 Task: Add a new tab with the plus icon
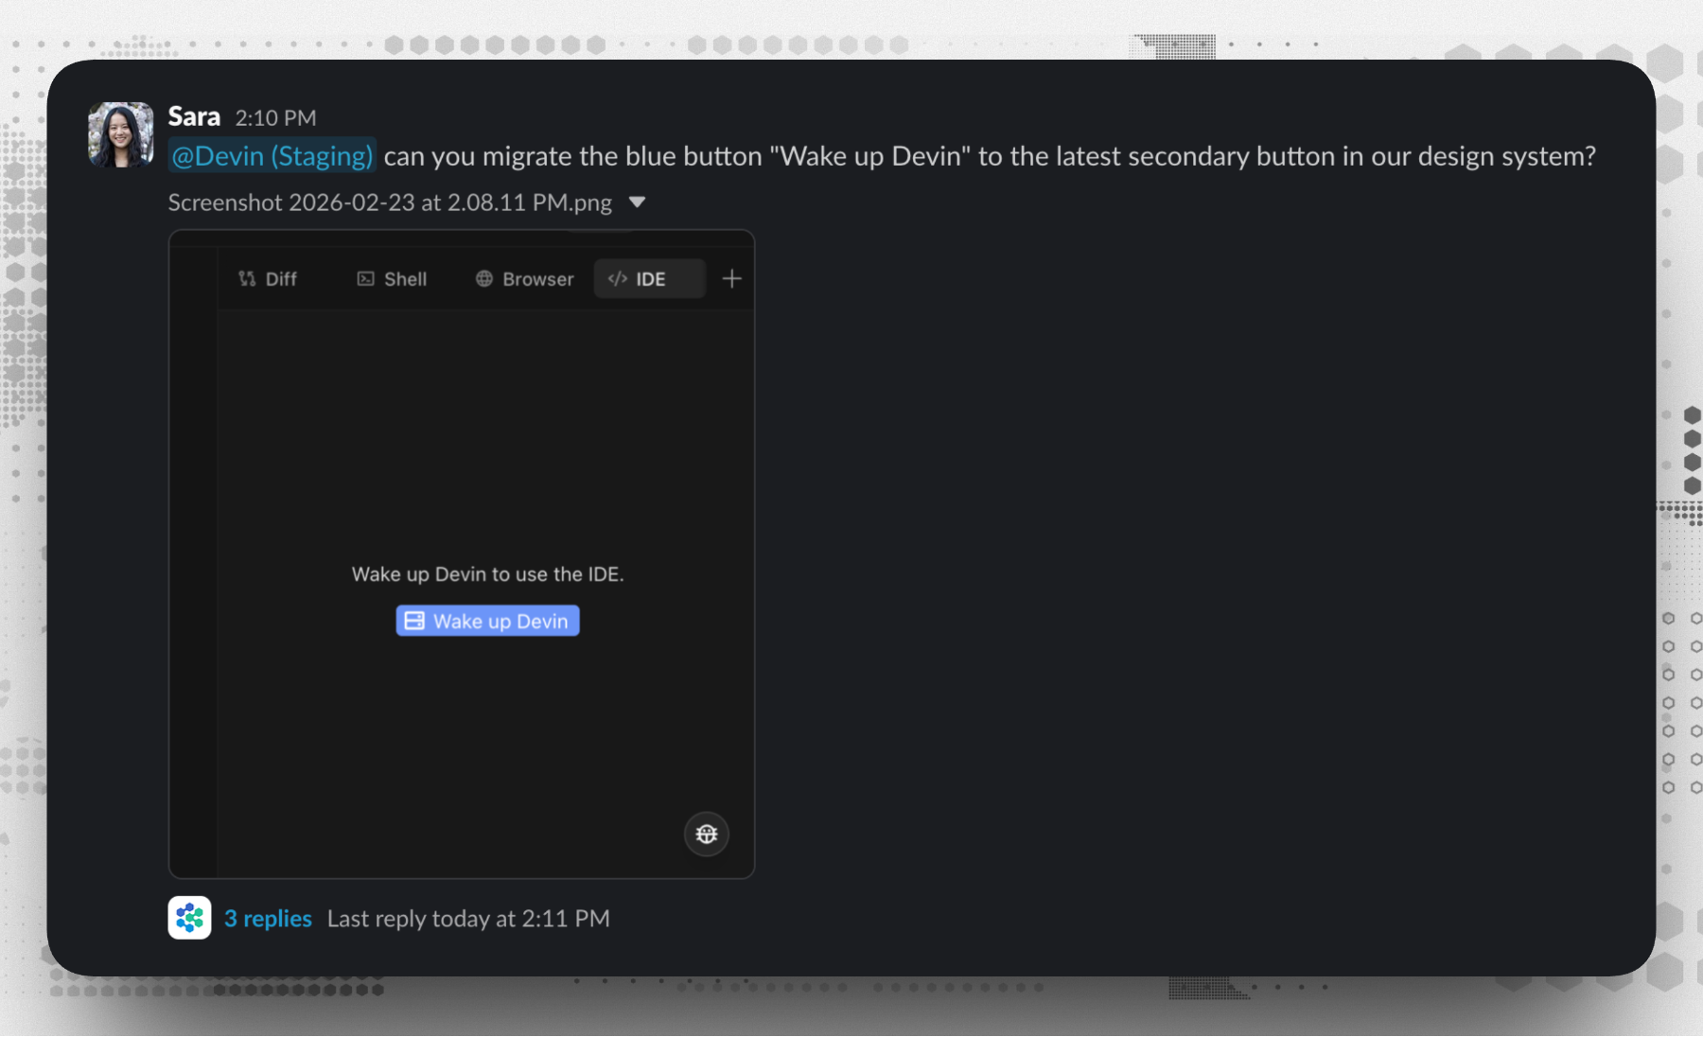click(x=731, y=278)
